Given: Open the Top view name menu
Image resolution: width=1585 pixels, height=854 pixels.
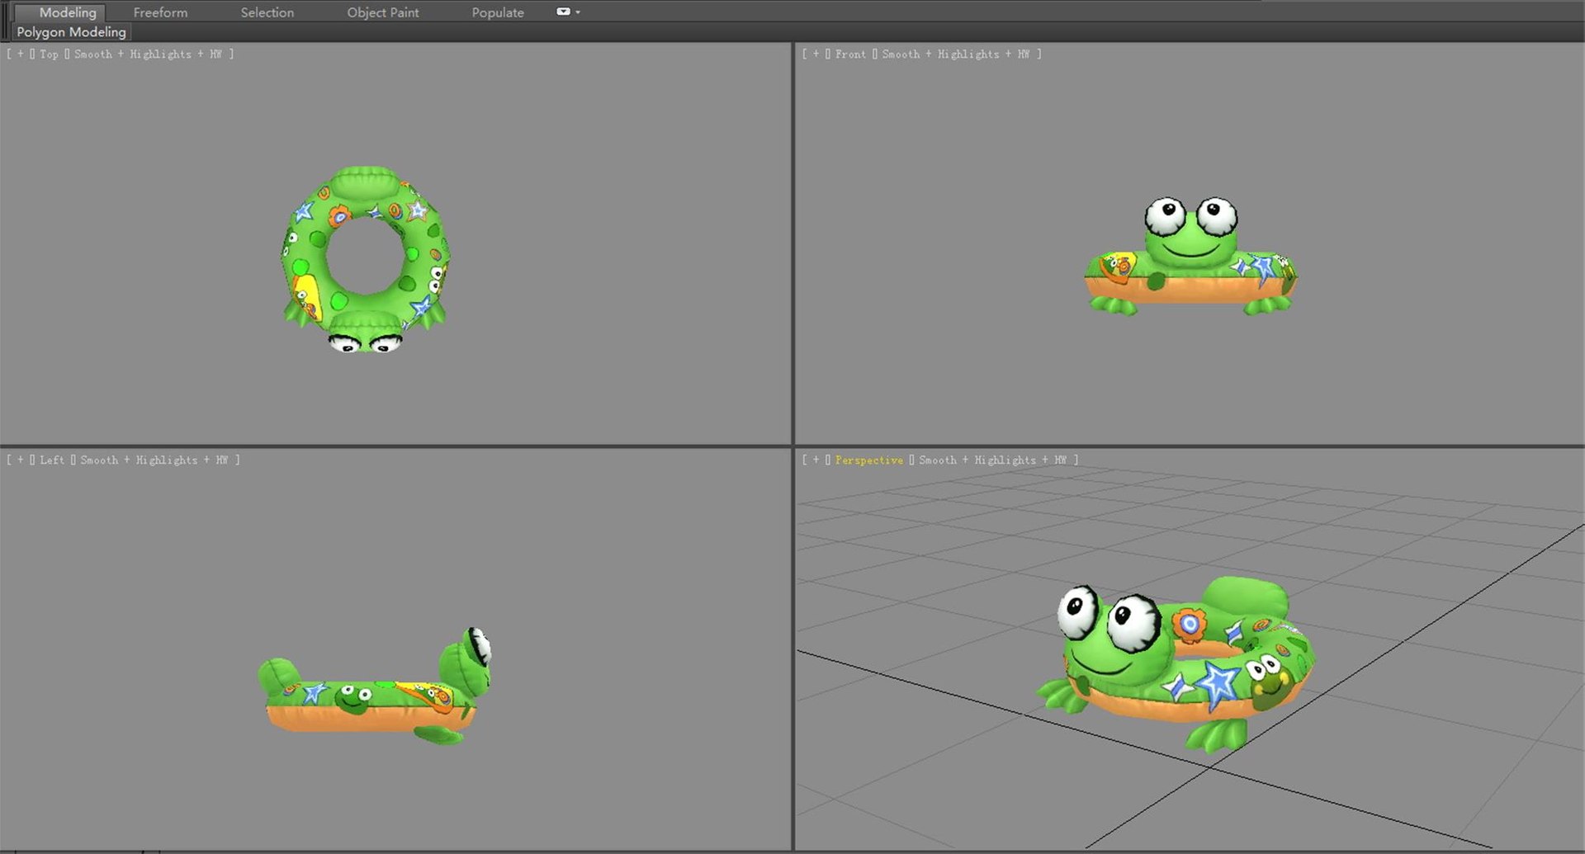Looking at the screenshot, I should pos(49,54).
